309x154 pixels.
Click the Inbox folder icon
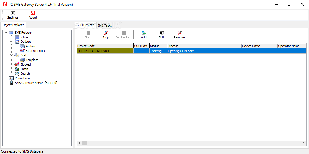[17, 37]
